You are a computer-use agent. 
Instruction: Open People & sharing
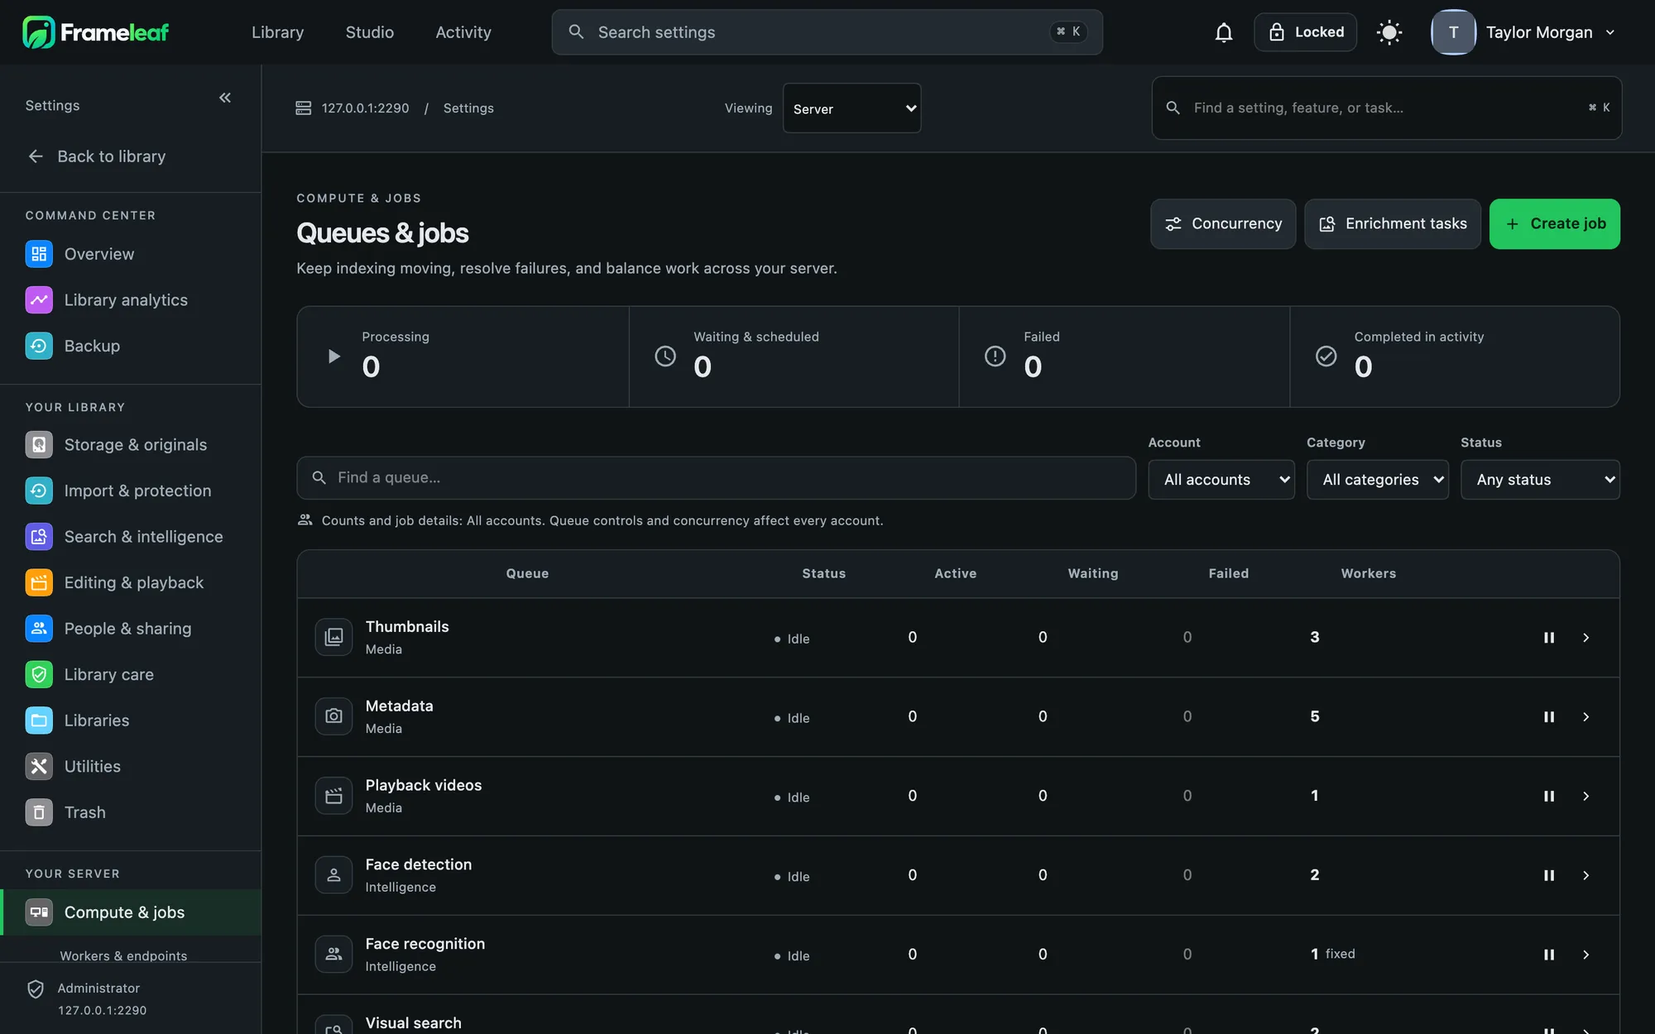(131, 628)
